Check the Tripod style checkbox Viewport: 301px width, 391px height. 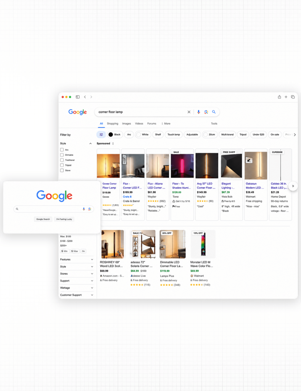[x=62, y=165]
